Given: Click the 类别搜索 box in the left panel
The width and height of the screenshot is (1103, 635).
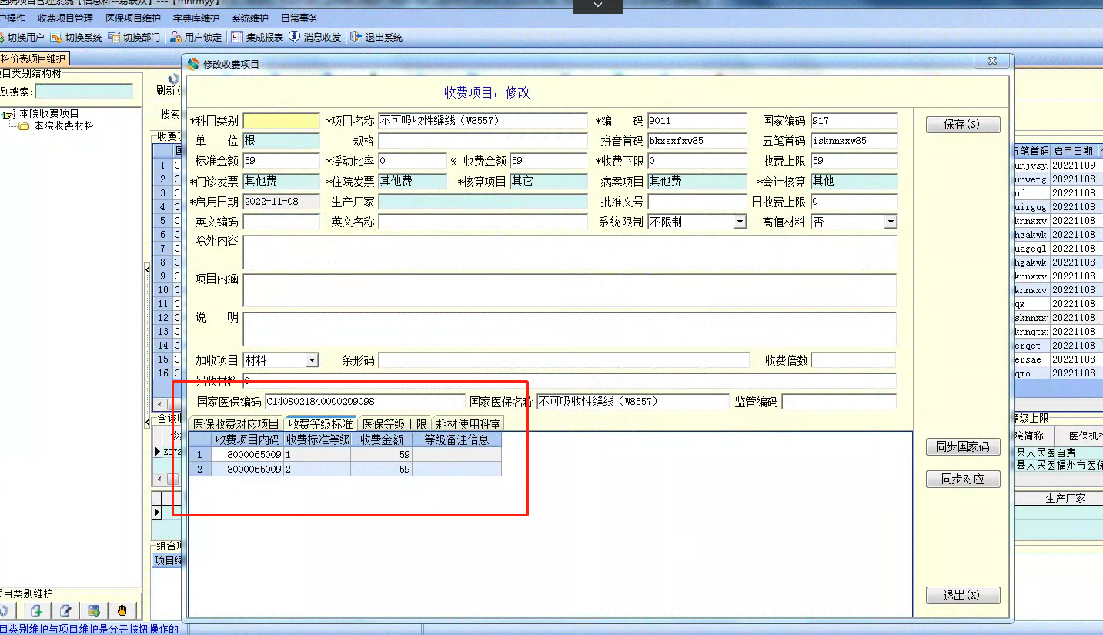Looking at the screenshot, I should [84, 92].
